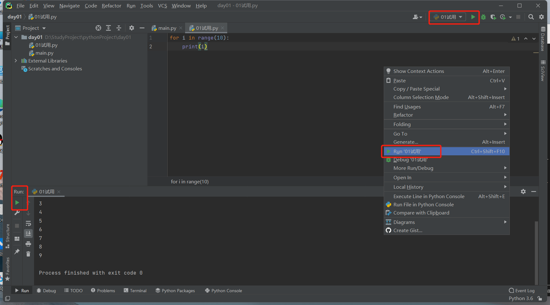
Task: Click the select opened file target icon
Action: click(98, 28)
